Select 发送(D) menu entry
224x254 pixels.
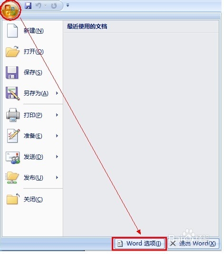(32, 157)
